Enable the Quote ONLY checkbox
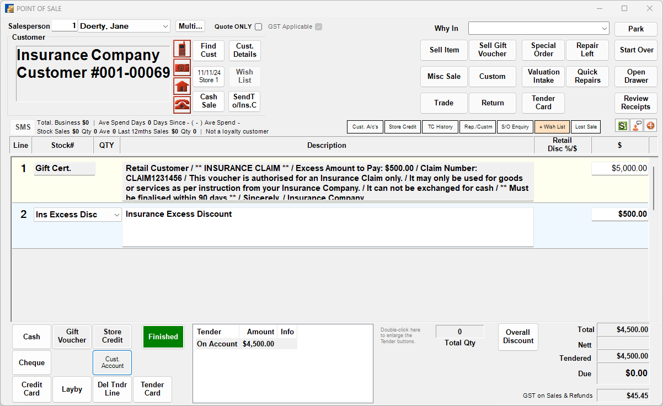Image resolution: width=663 pixels, height=406 pixels. click(258, 26)
